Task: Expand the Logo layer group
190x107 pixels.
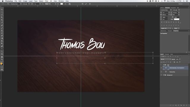Action: click(164, 65)
